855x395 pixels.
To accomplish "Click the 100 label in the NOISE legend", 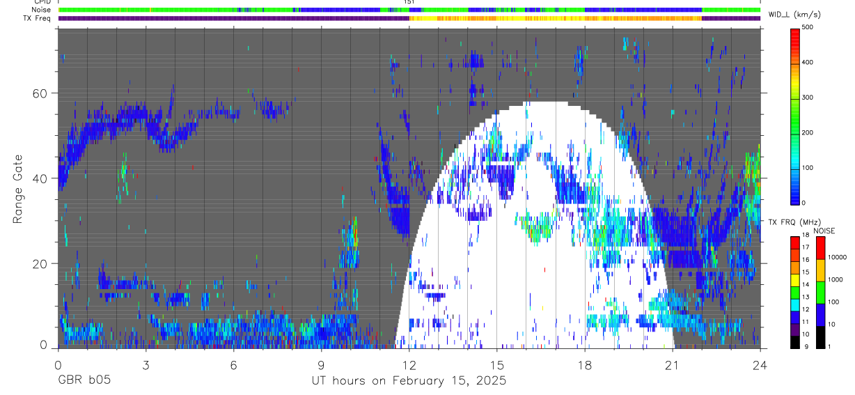I will tap(835, 302).
